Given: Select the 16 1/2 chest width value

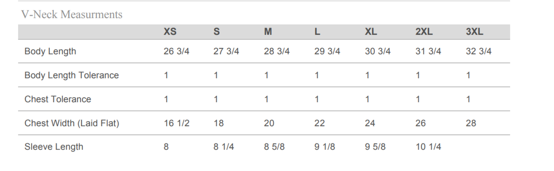Looking at the screenshot, I should pos(176,123).
